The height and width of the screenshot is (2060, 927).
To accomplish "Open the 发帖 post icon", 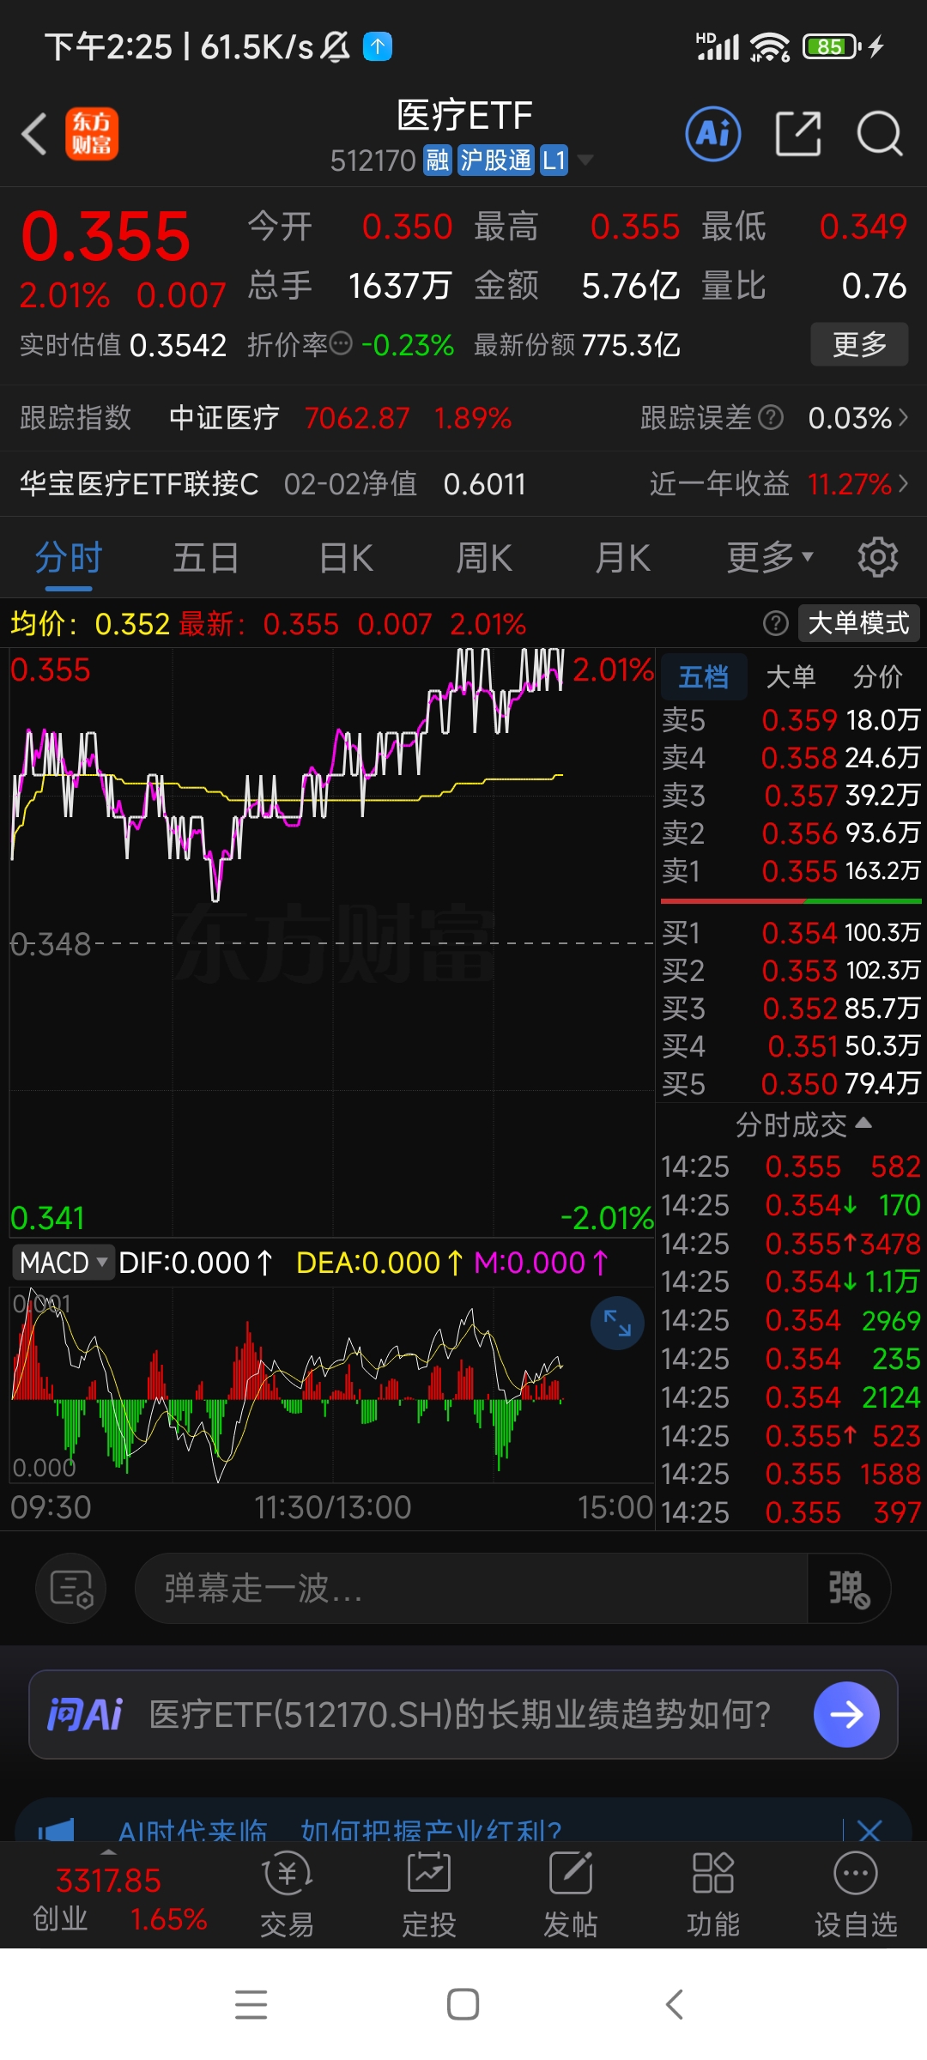I will click(571, 1894).
